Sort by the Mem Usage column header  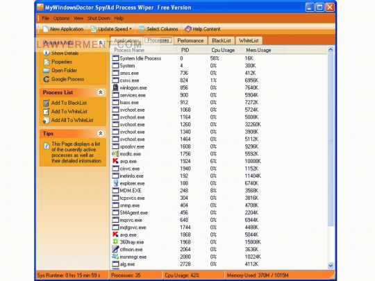point(263,50)
